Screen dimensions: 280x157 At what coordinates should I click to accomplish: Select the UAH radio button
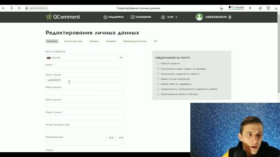point(116,138)
